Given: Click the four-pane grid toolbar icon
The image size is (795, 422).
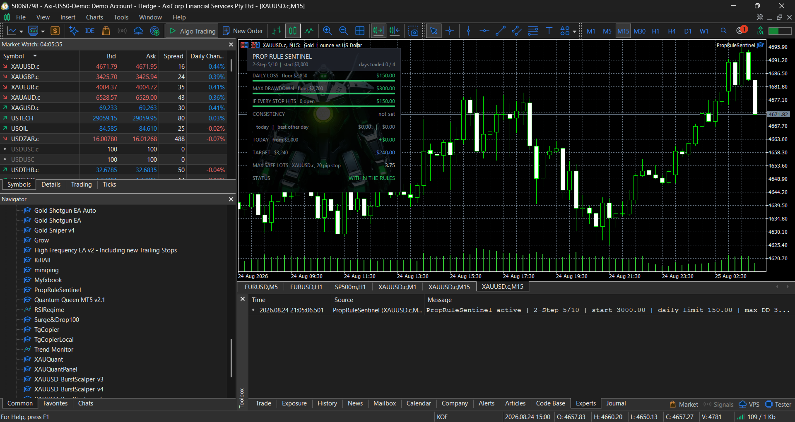Looking at the screenshot, I should pyautogui.click(x=360, y=31).
